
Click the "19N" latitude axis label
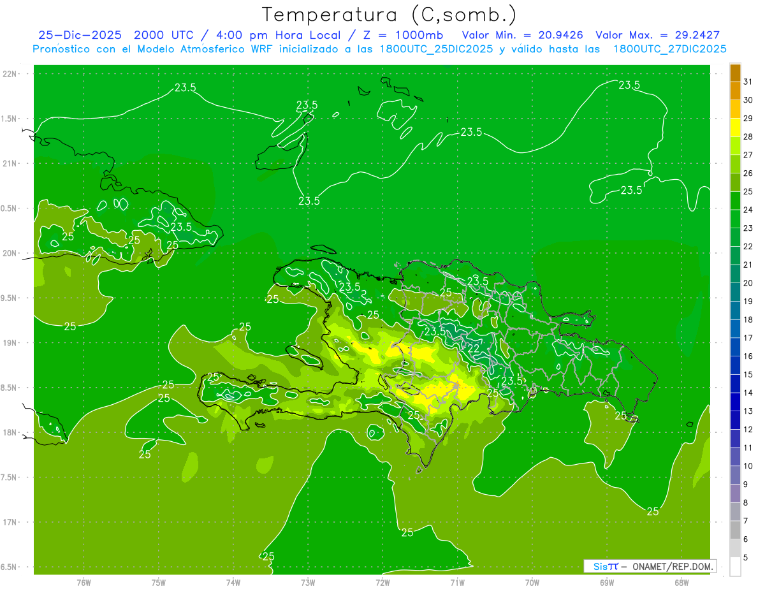[10, 343]
